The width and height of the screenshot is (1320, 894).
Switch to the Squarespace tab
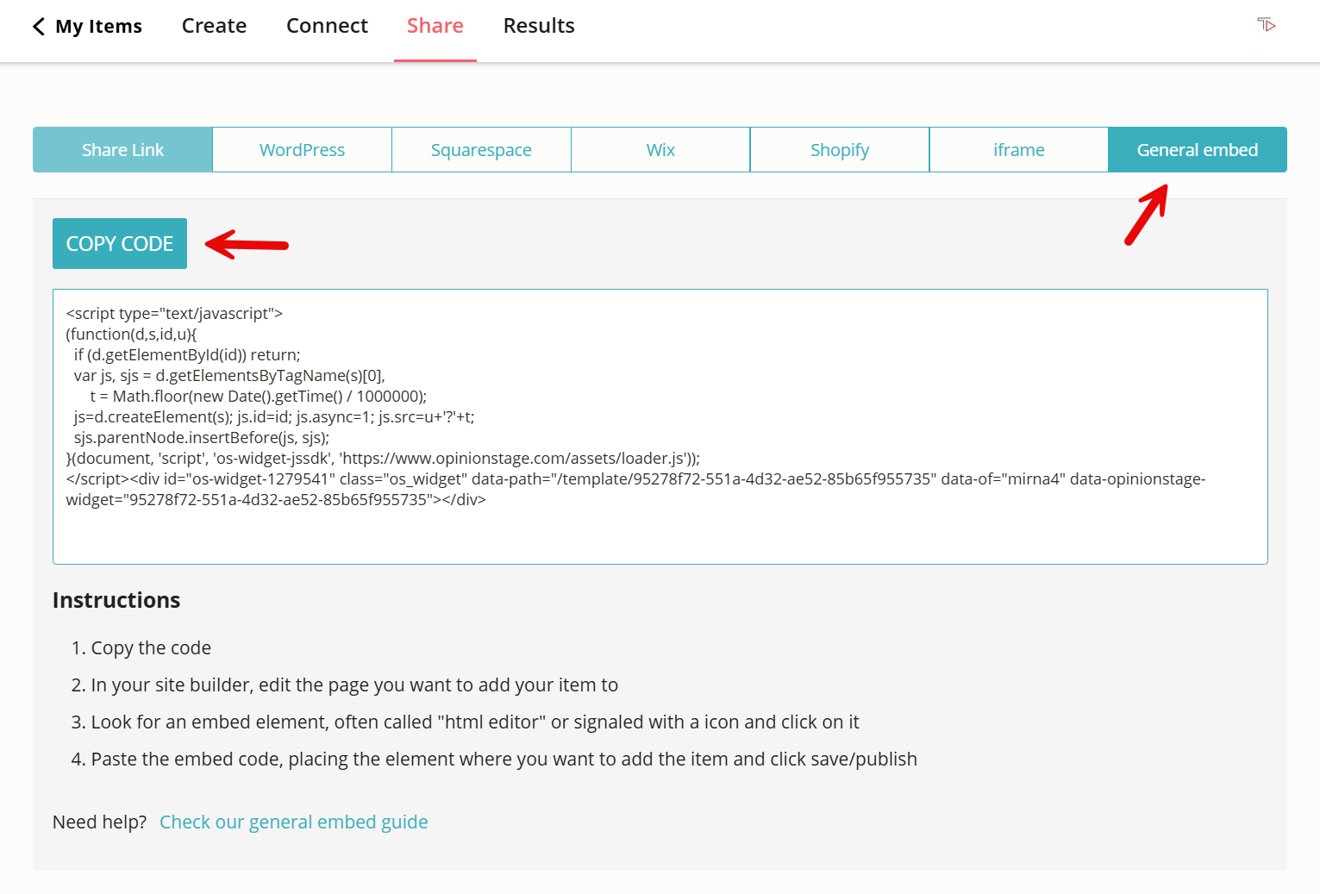click(481, 149)
